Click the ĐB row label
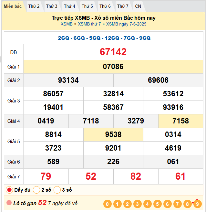This screenshot has width=206, height=212. 14,52
